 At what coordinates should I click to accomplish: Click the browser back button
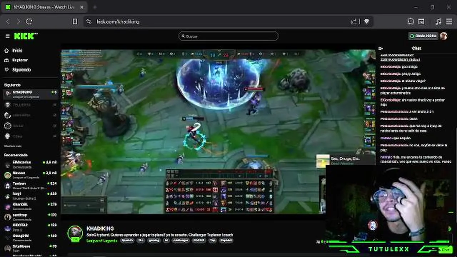[8, 21]
